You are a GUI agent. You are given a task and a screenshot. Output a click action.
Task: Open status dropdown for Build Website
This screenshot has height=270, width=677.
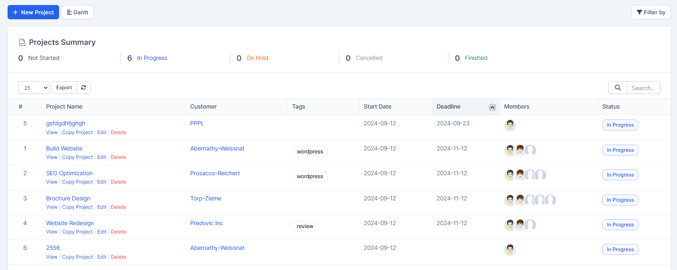[x=620, y=150]
